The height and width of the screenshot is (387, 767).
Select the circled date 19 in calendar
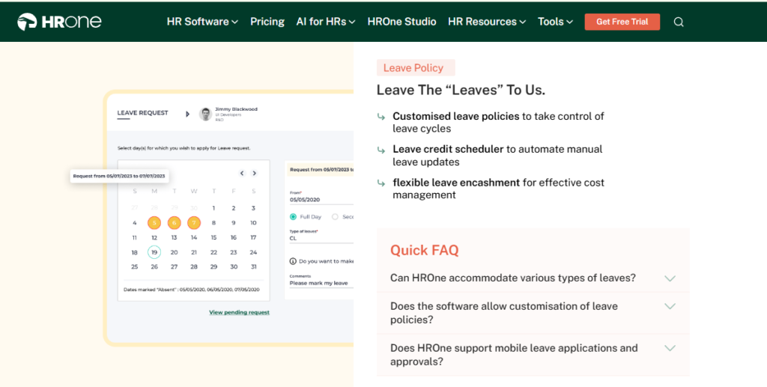[154, 252]
